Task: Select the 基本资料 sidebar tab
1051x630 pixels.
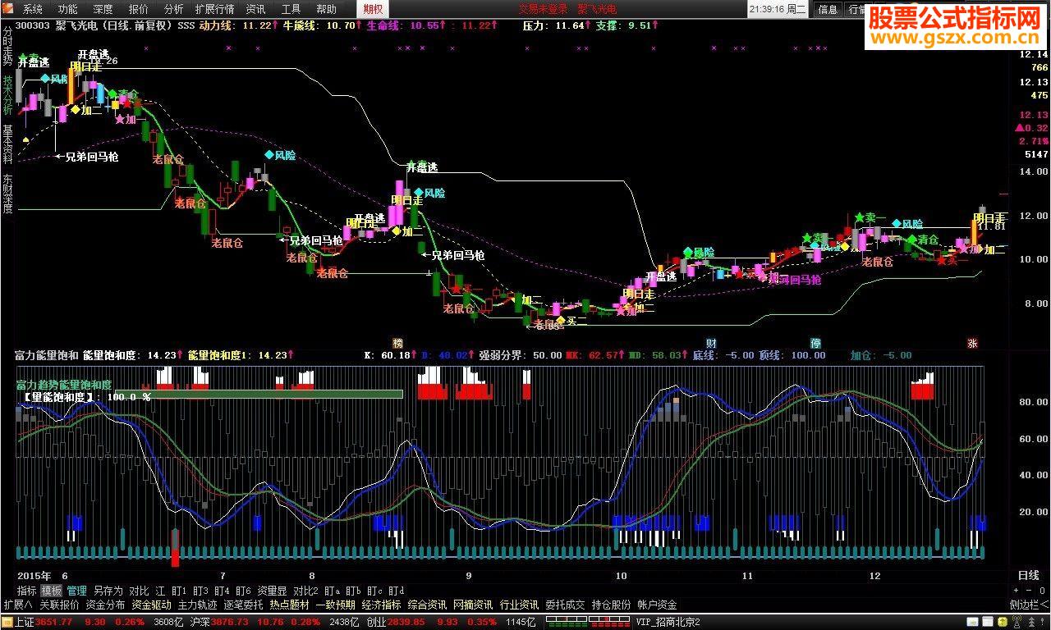Action: (x=8, y=144)
